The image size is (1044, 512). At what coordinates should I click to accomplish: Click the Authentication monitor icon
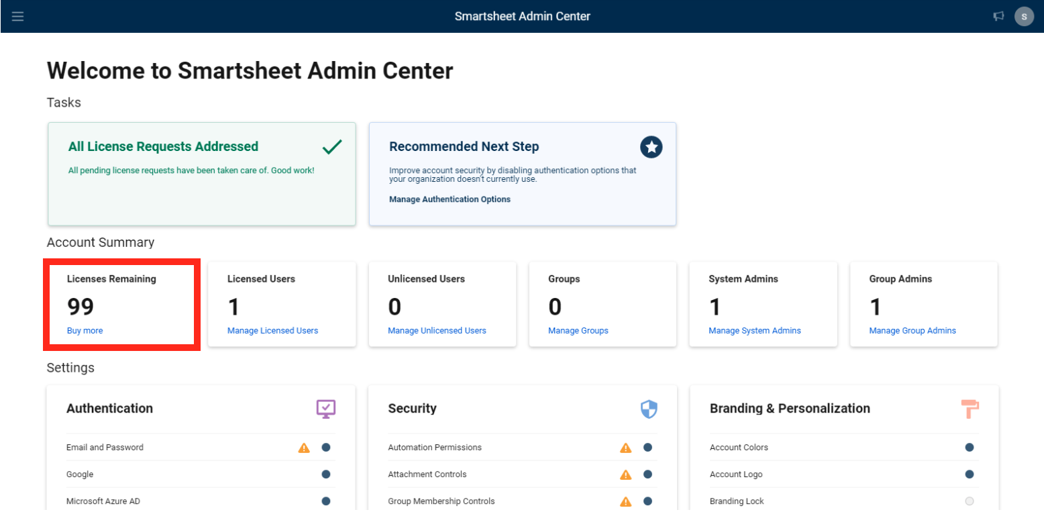pyautogui.click(x=326, y=409)
